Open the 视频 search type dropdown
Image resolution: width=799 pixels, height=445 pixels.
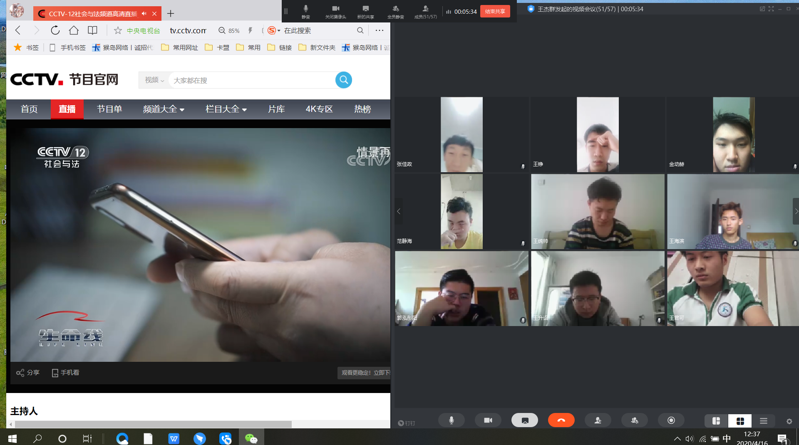pyautogui.click(x=154, y=80)
